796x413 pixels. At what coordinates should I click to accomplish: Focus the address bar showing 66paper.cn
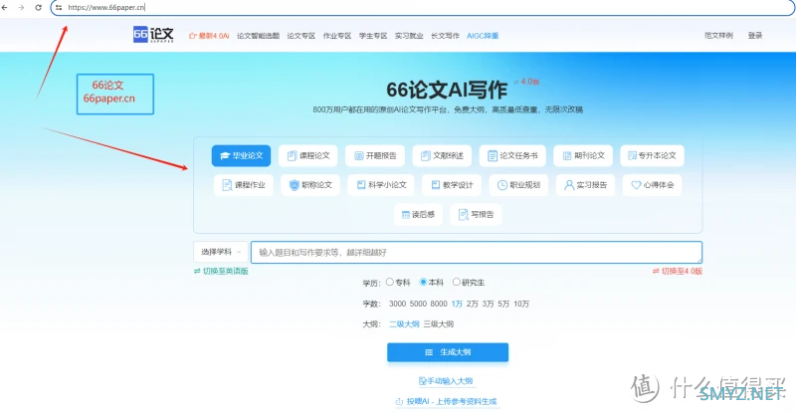point(421,8)
